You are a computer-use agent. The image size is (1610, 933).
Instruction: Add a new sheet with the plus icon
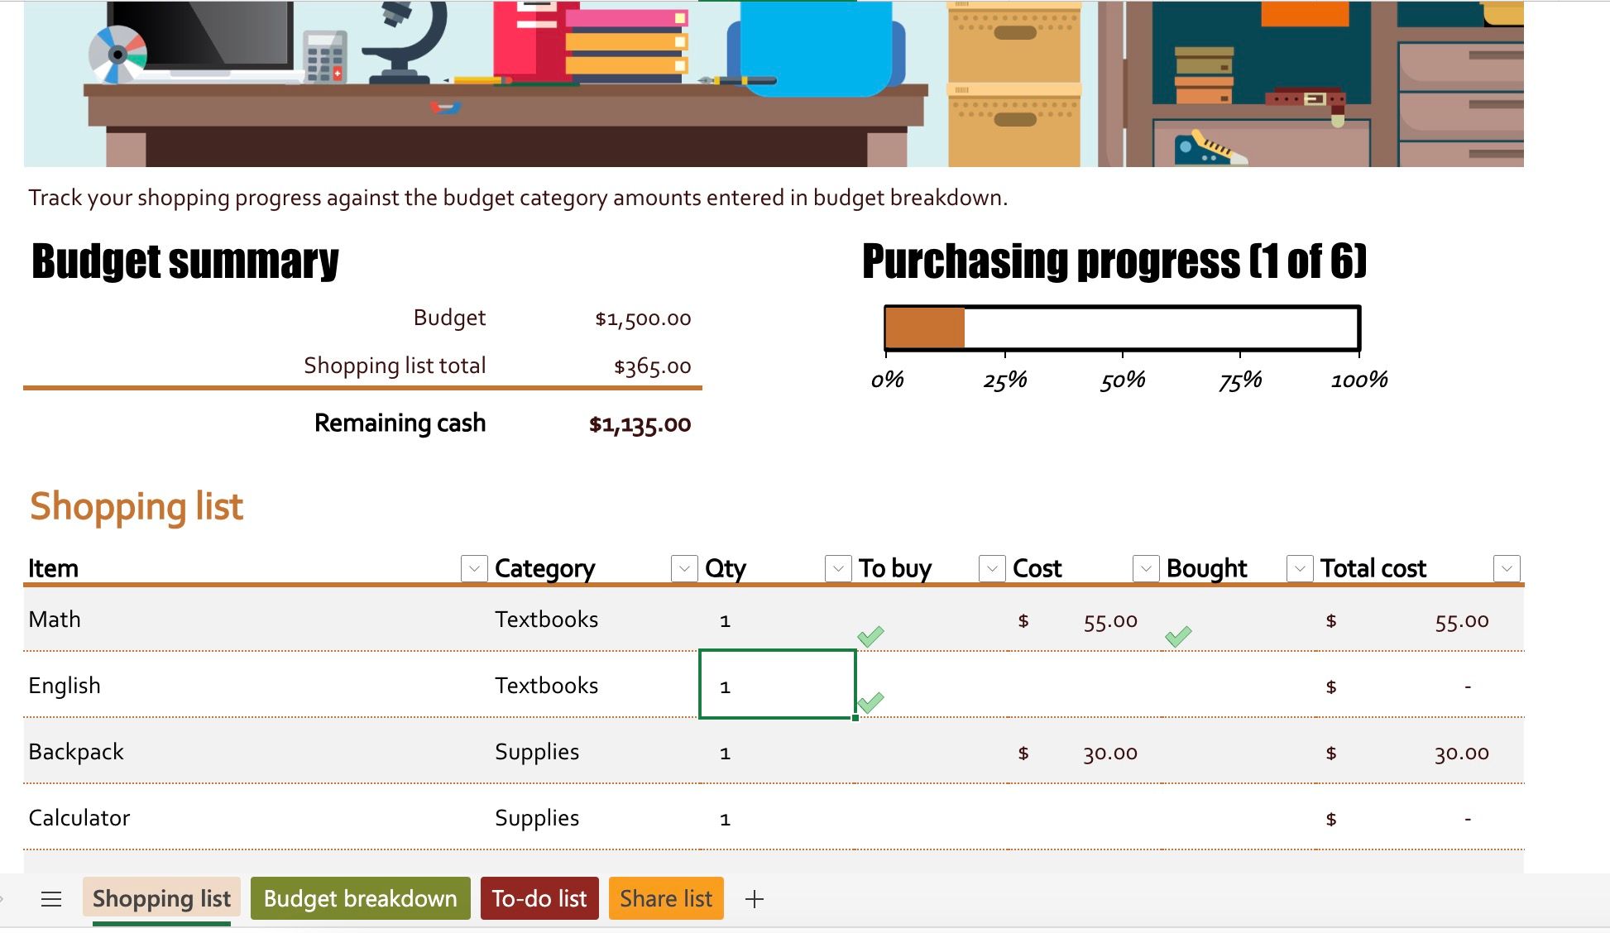754,898
